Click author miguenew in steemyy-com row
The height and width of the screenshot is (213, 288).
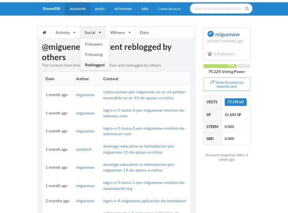[x=85, y=113]
